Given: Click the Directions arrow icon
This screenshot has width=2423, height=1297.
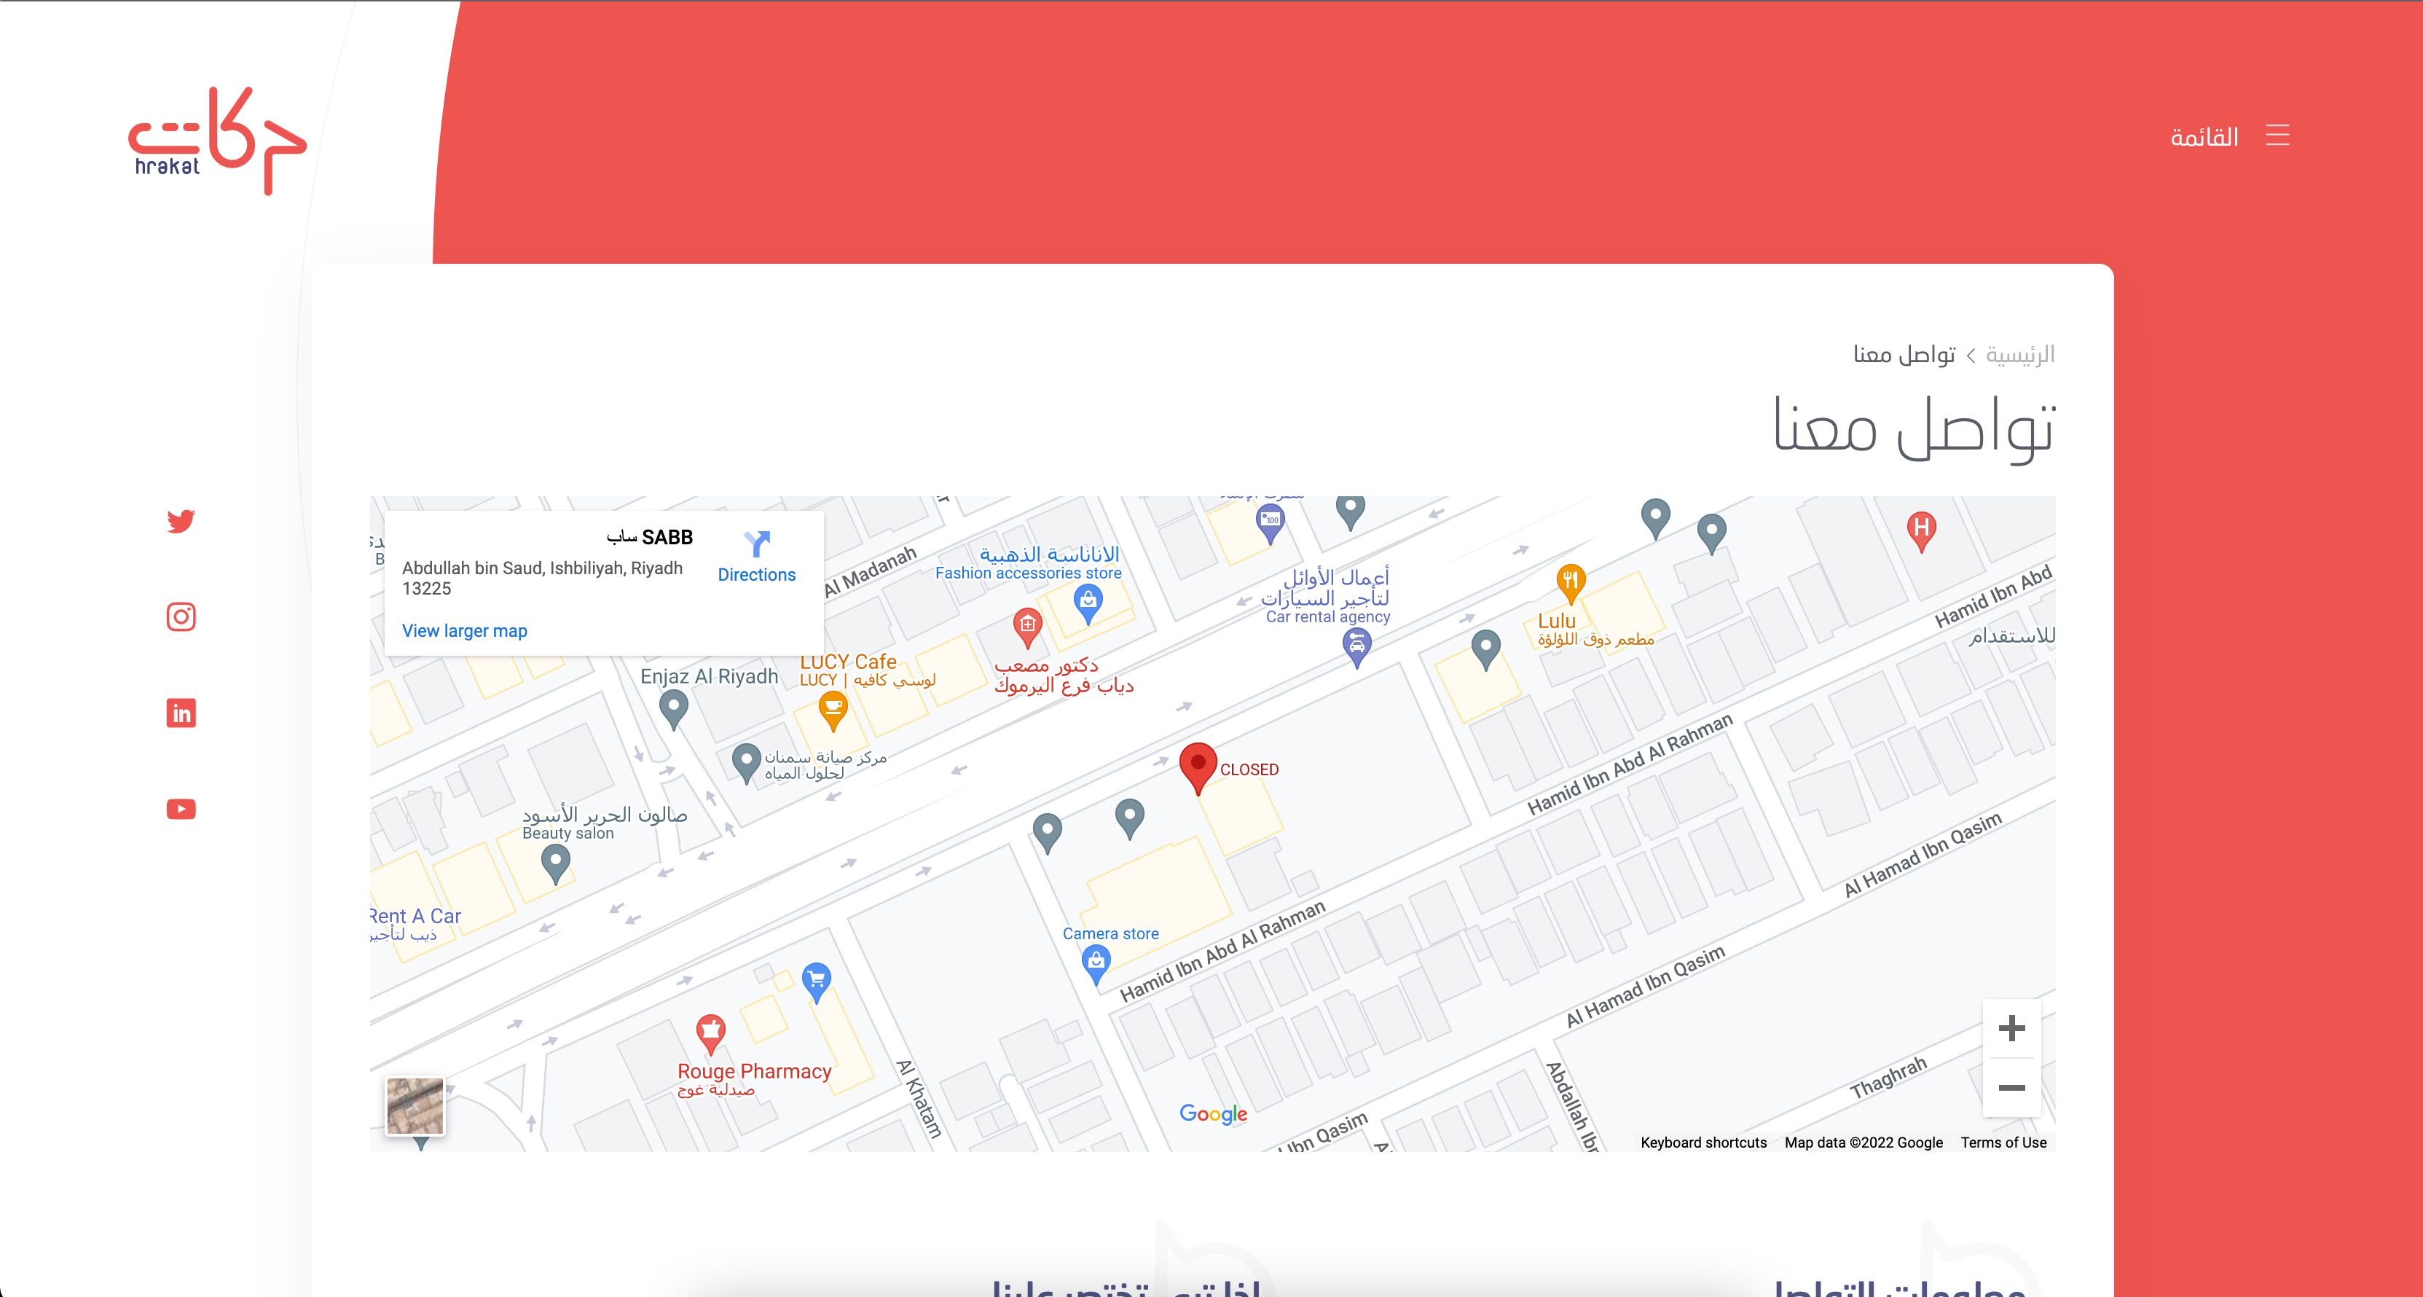Looking at the screenshot, I should click(x=756, y=543).
